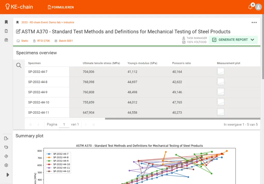Open the three-dot more options menu
Image resolution: width=264 pixels, height=184 pixels.
[254, 22]
